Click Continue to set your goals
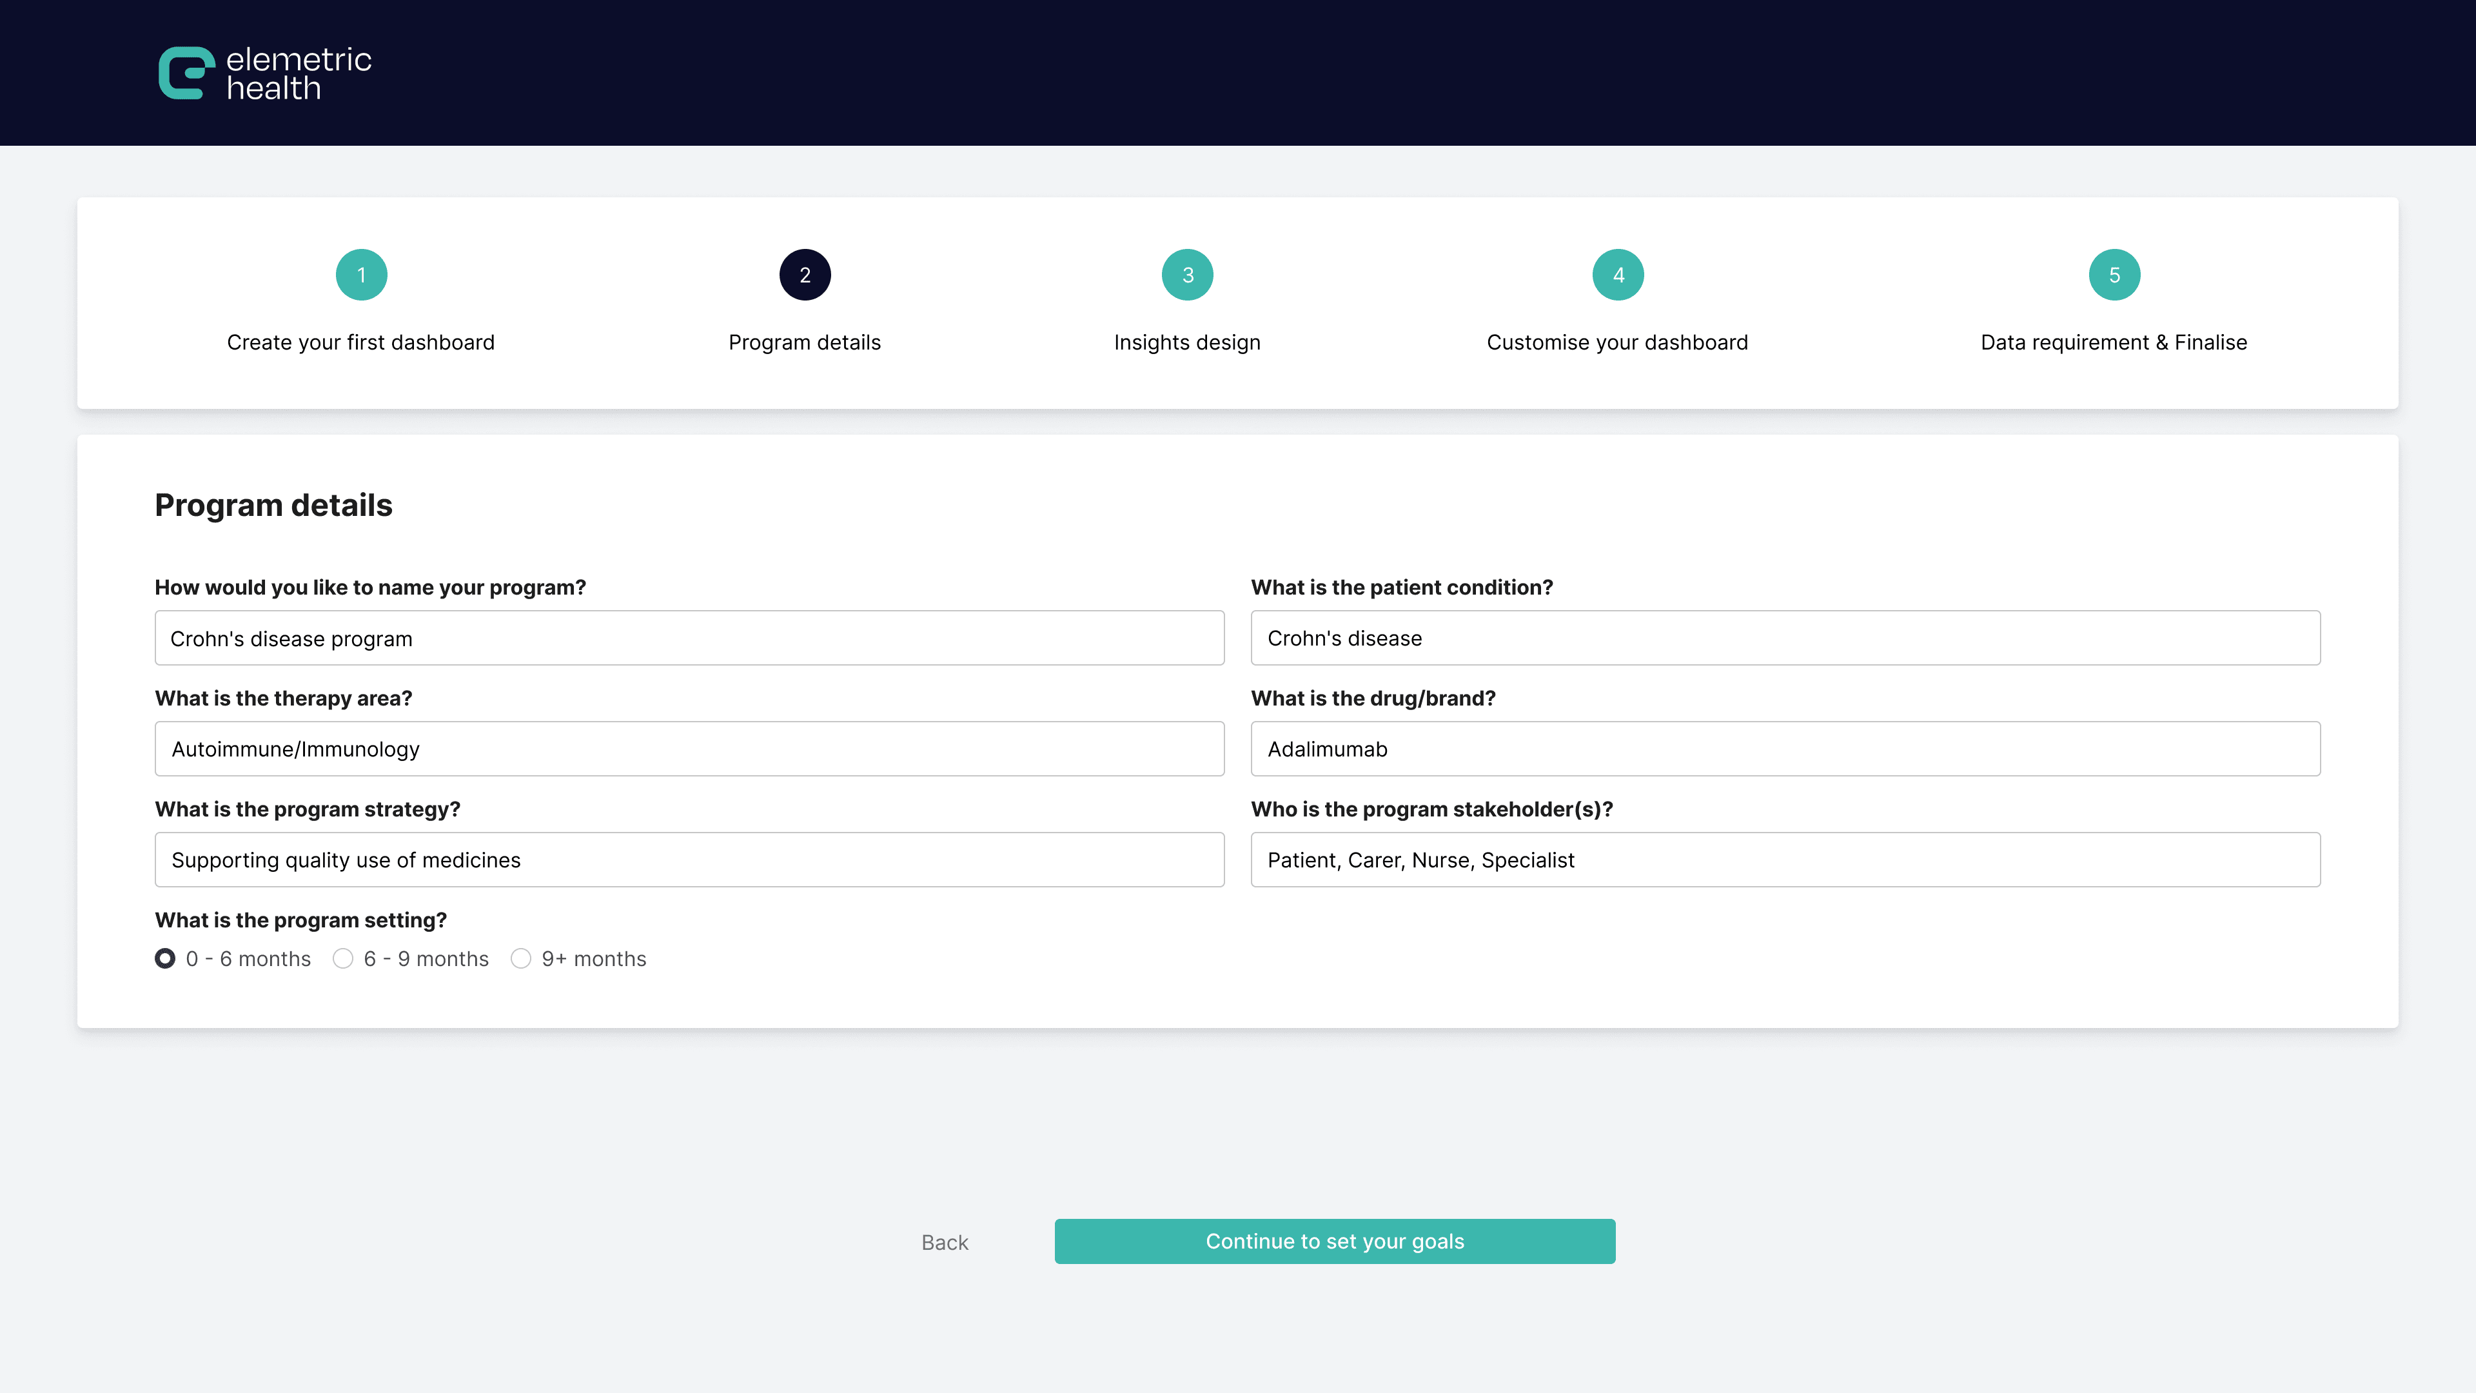2476x1393 pixels. point(1334,1241)
